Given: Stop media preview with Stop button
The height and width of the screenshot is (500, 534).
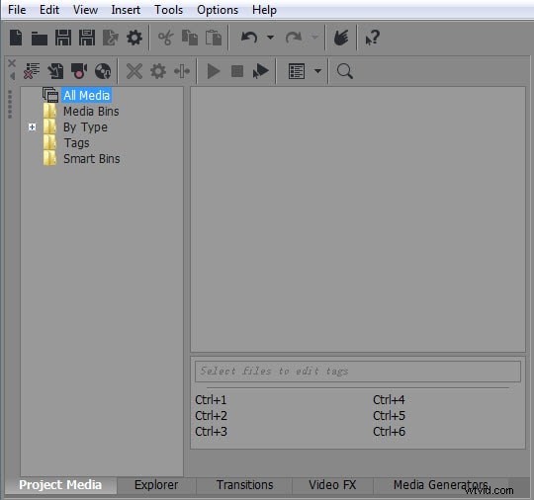Looking at the screenshot, I should click(x=237, y=71).
